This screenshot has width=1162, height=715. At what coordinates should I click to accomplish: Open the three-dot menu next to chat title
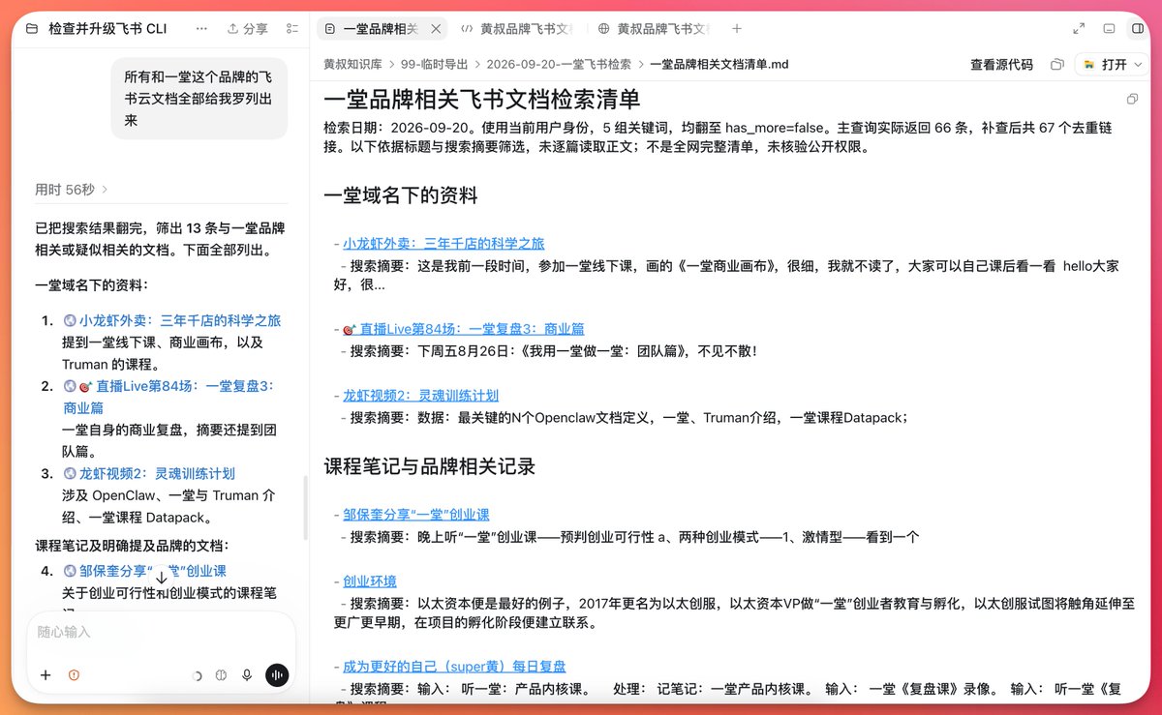click(201, 29)
